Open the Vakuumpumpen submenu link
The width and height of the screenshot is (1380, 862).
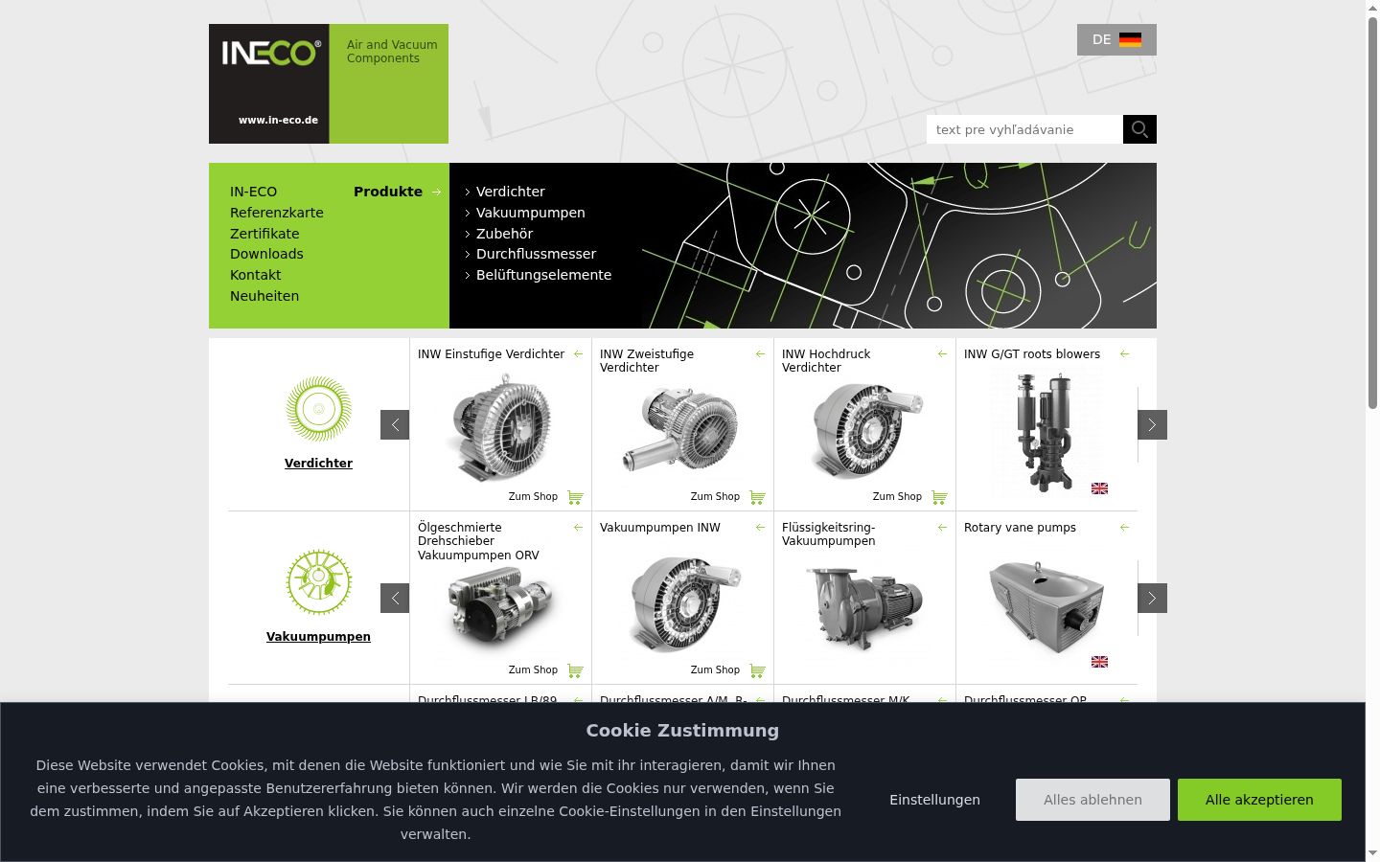[x=530, y=213]
